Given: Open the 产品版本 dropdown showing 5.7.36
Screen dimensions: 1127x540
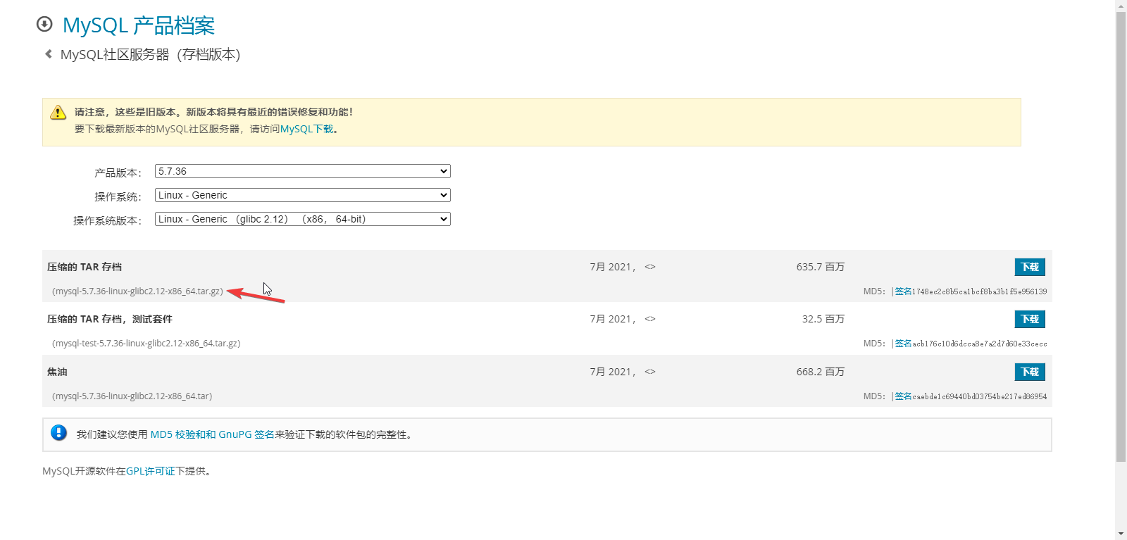Looking at the screenshot, I should tap(303, 171).
